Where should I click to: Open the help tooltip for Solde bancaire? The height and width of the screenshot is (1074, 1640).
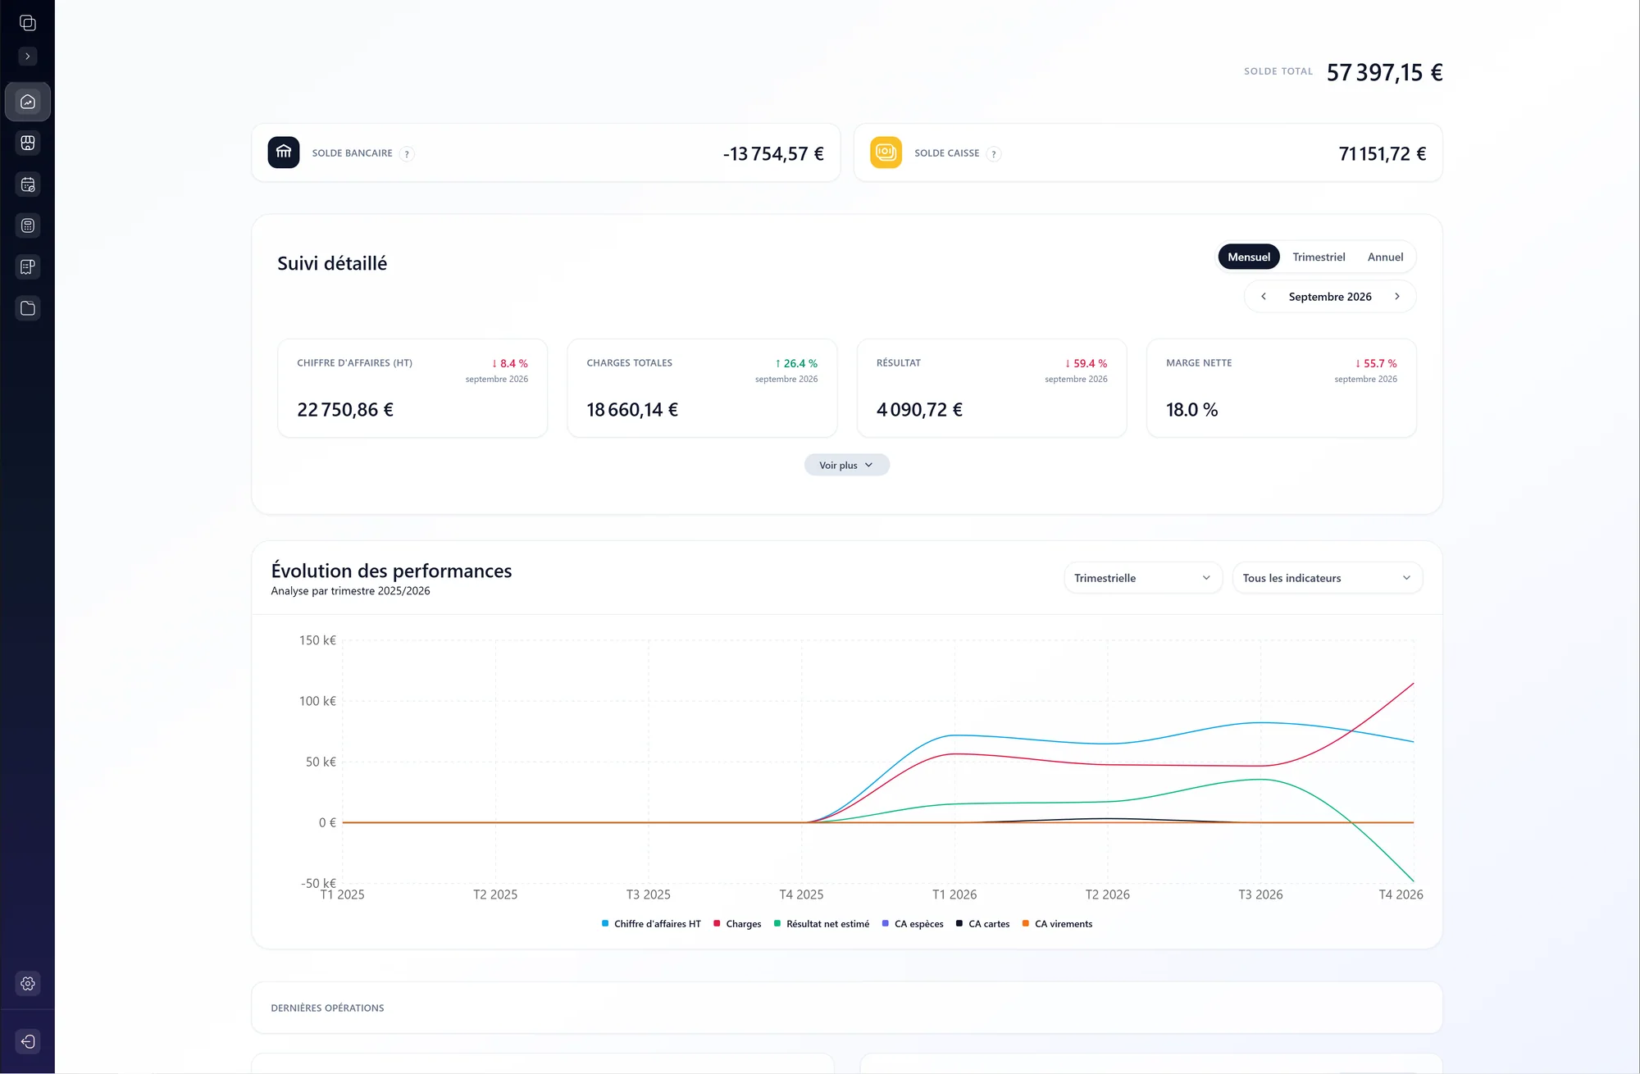pyautogui.click(x=407, y=153)
